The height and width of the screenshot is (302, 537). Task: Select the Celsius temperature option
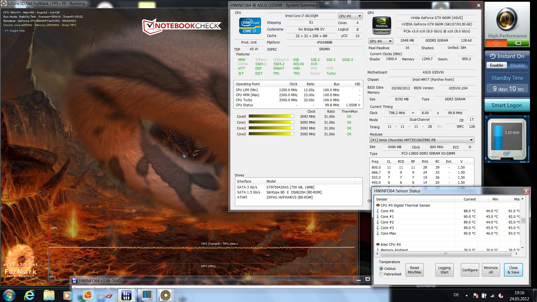(381, 268)
